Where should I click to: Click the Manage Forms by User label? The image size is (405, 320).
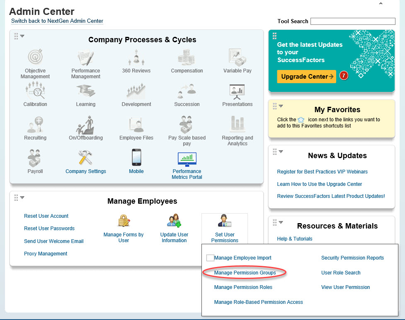tap(124, 238)
